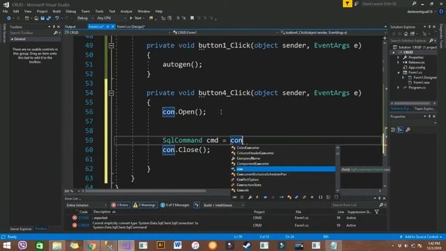
Task: Open the View menu
Action: coord(28,11)
